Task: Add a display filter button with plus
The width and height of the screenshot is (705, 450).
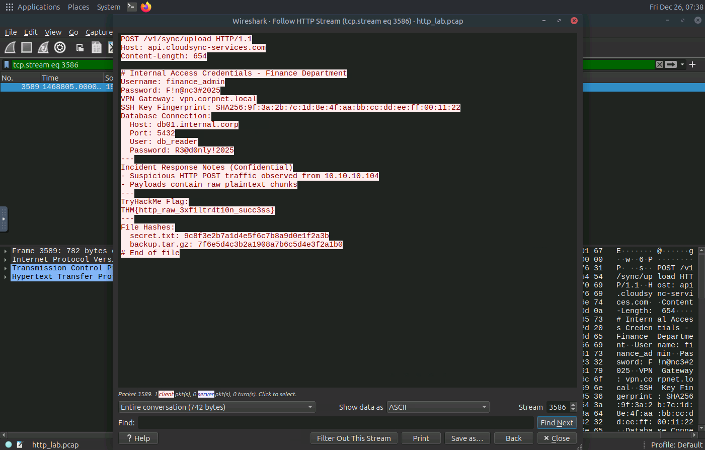Action: [692, 64]
